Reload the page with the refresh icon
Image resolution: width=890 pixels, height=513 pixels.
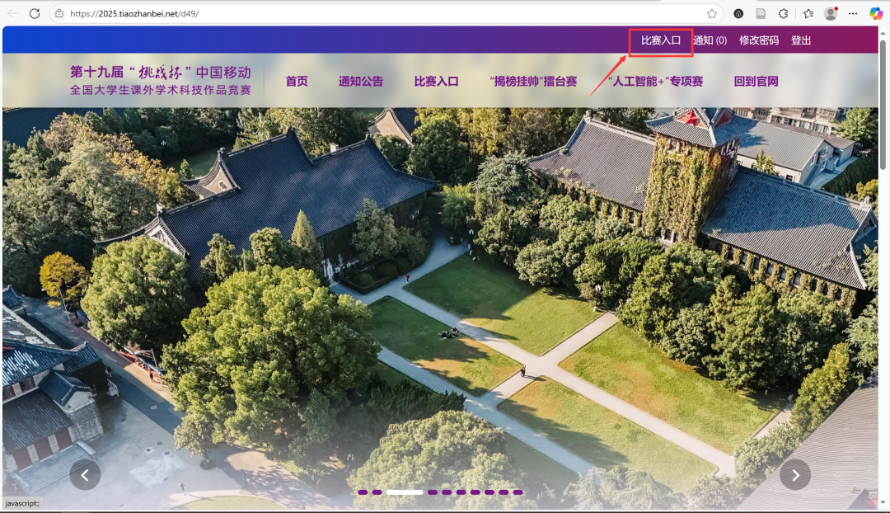tap(35, 14)
